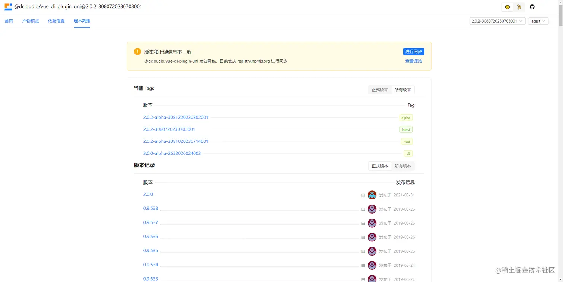The width and height of the screenshot is (563, 282).
Task: Open version 2.0.0 link
Action: (148, 194)
